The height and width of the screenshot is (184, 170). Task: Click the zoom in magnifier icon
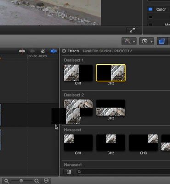click(37, 181)
